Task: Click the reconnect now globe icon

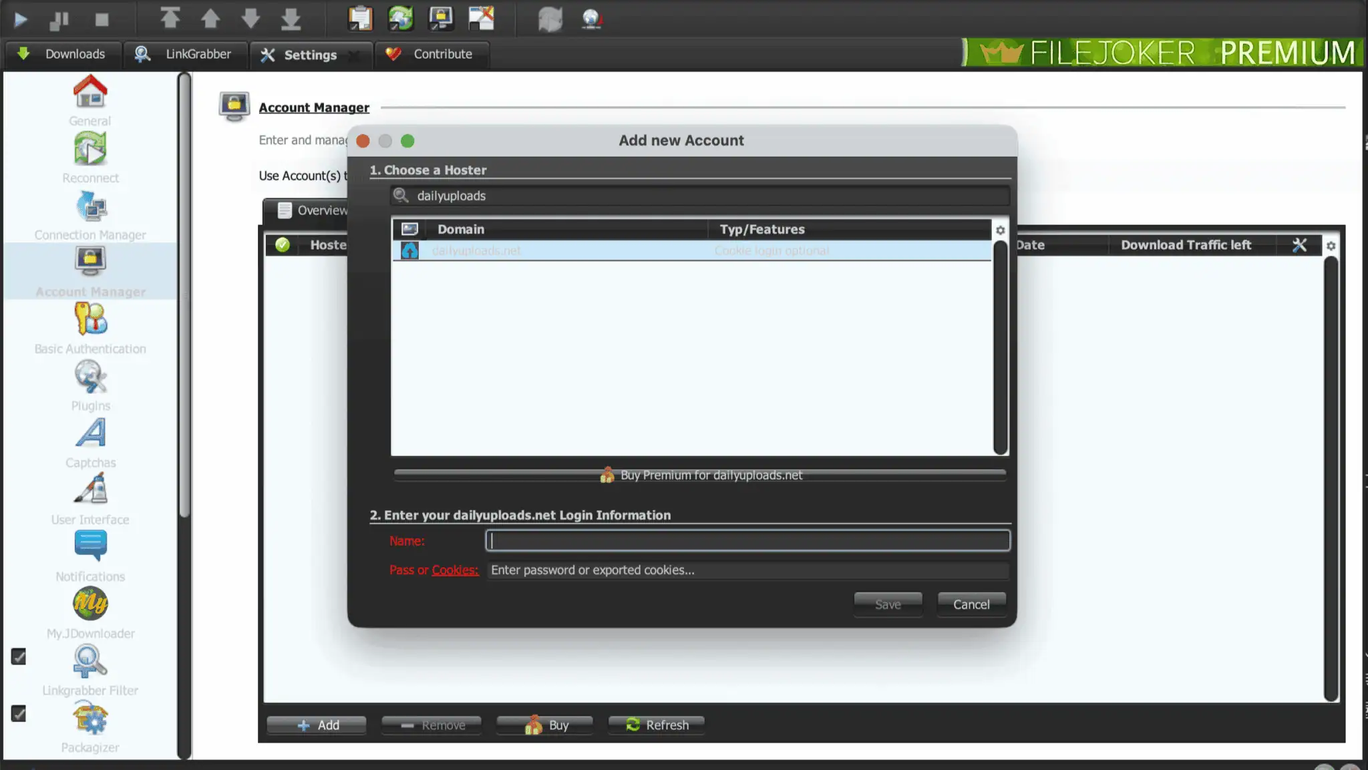Action: click(x=550, y=19)
